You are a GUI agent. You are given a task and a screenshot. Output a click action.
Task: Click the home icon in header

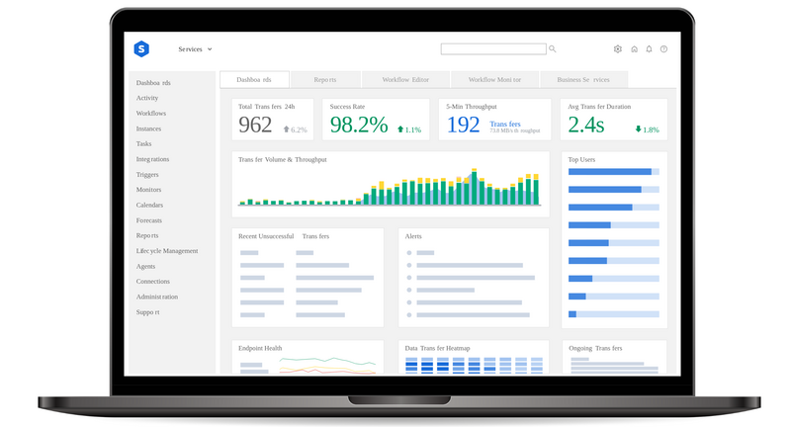coord(634,48)
